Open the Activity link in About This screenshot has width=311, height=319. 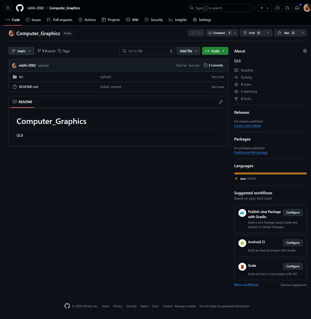[x=243, y=77]
